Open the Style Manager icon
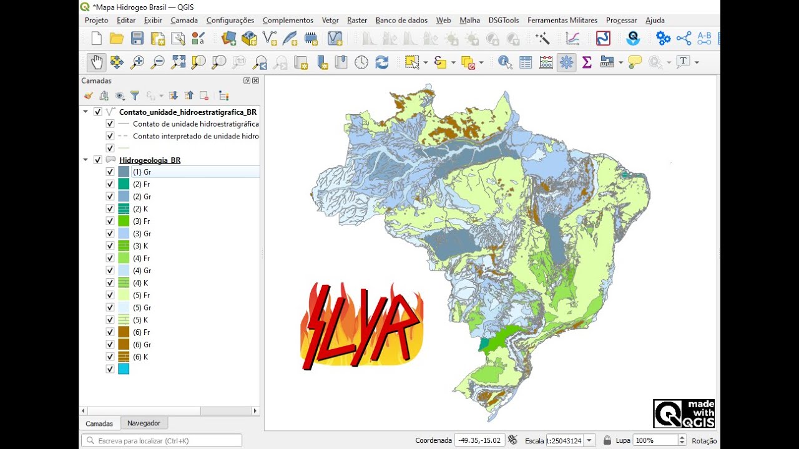Screen dimensions: 799x449 [199, 39]
